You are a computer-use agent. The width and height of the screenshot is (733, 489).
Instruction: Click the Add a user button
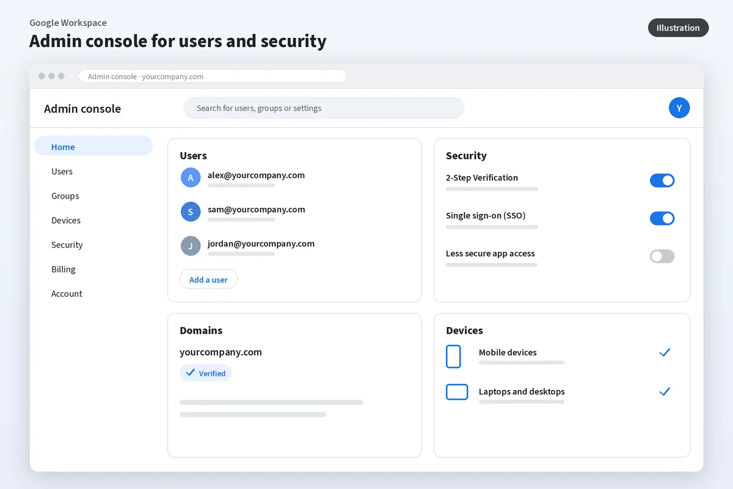point(208,279)
